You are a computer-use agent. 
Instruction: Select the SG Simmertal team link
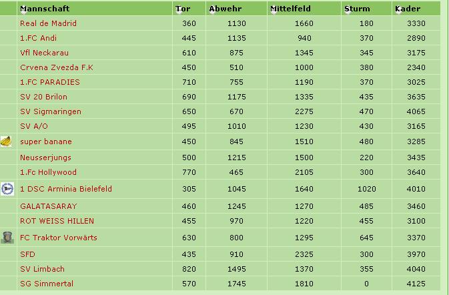click(47, 284)
